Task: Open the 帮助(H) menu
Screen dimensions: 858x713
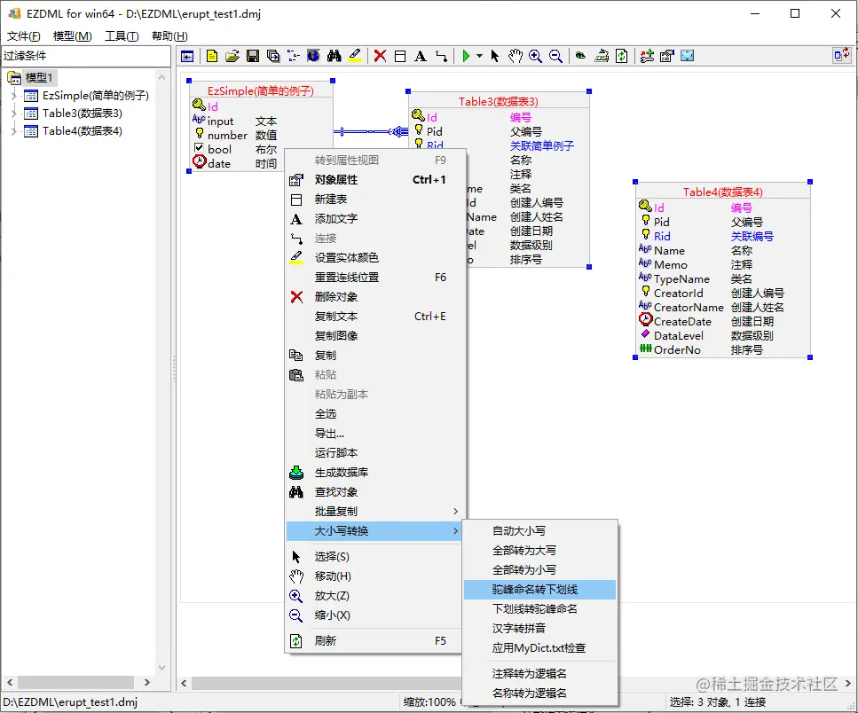Action: (x=169, y=36)
